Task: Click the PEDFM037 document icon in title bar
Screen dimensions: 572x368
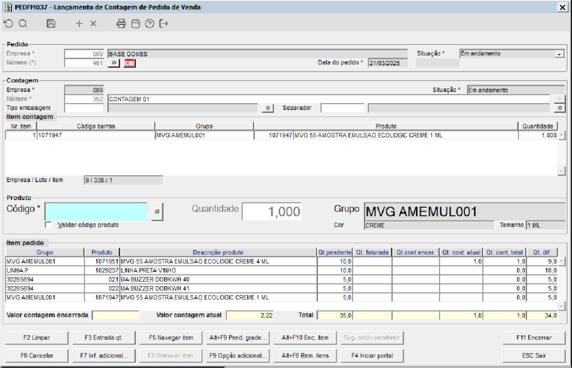Action: 8,7
